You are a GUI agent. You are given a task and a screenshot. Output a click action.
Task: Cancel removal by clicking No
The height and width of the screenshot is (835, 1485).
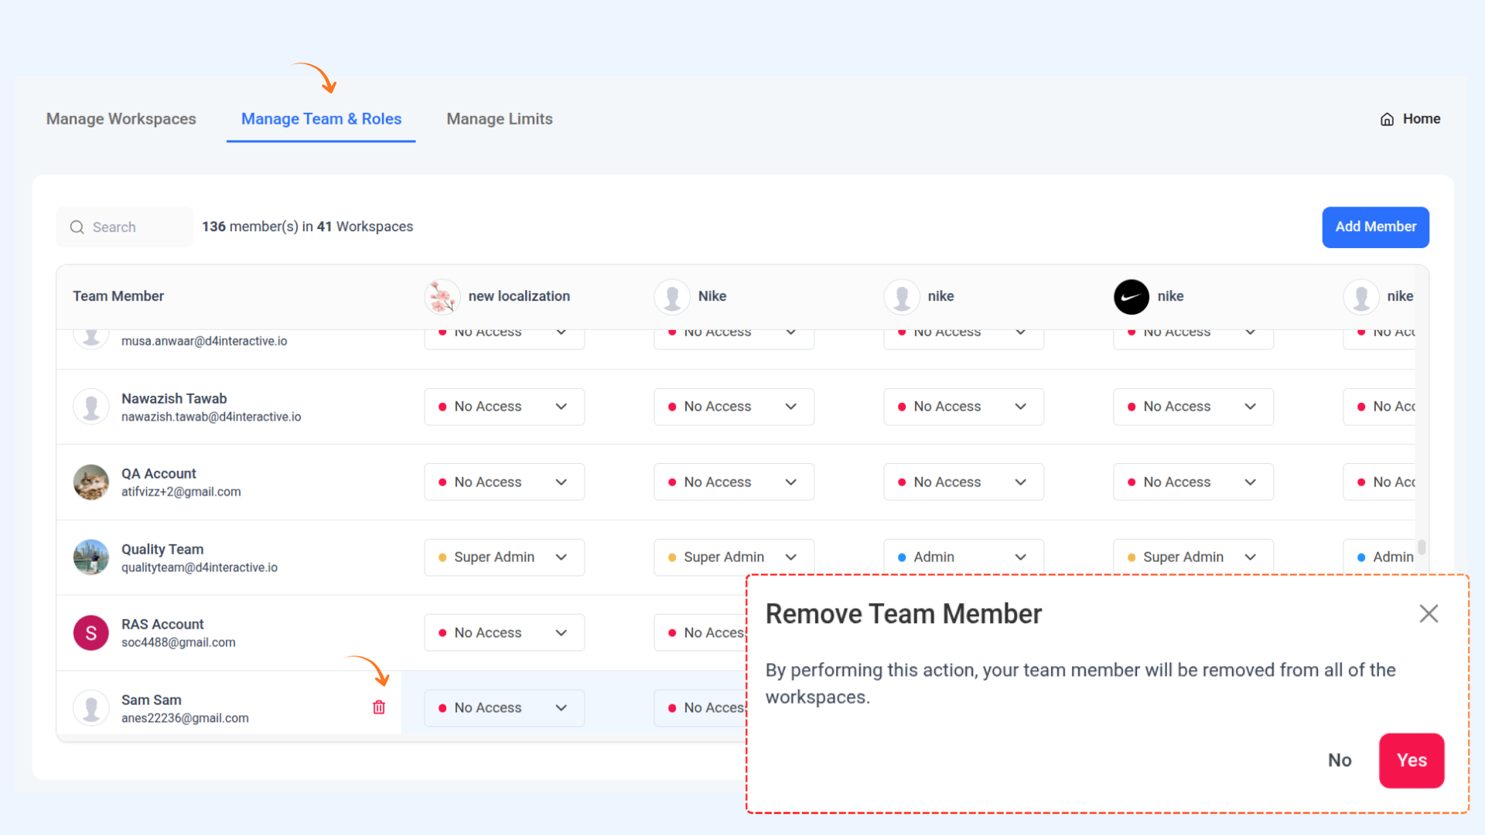1340,761
